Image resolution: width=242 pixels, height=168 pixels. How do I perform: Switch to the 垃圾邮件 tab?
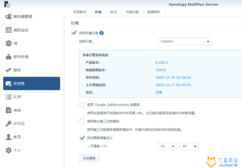click(80, 12)
